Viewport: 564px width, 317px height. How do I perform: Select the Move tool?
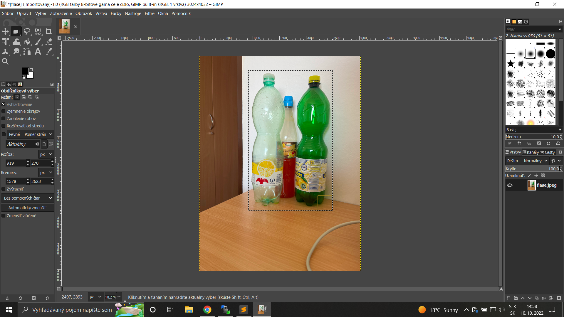pos(5,31)
